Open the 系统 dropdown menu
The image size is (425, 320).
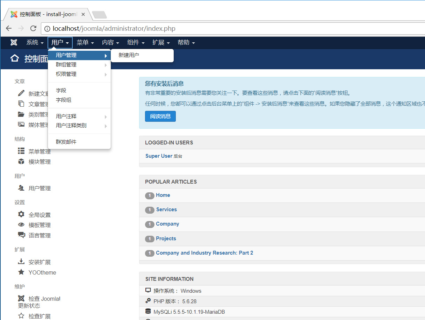click(35, 43)
